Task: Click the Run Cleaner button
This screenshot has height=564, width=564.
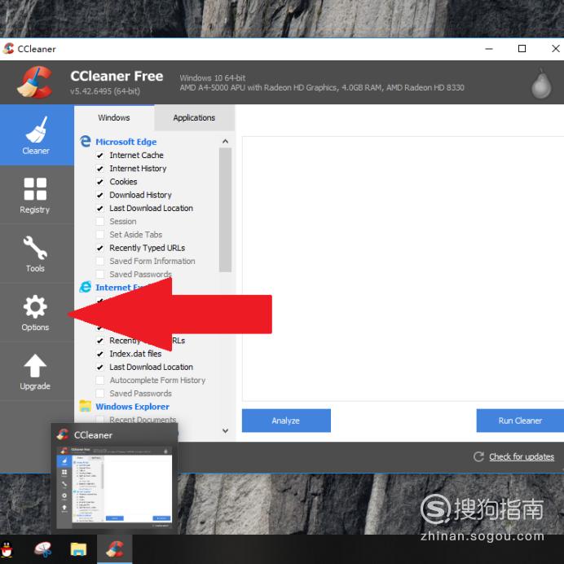Action: coord(520,421)
